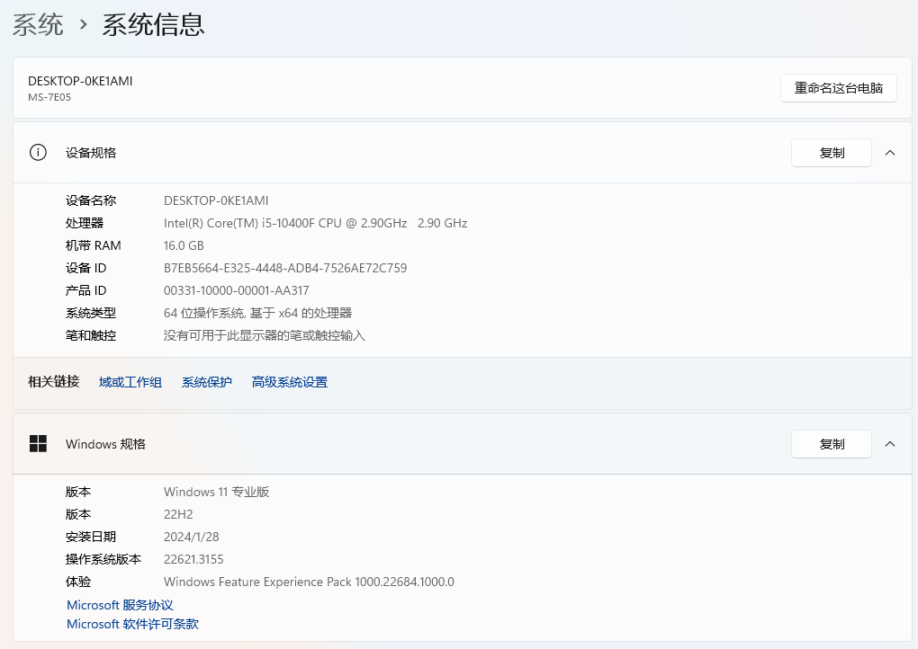Viewport: 918px width, 649px height.
Task: Collapse the 设备规格 section chevron
Action: 890,153
